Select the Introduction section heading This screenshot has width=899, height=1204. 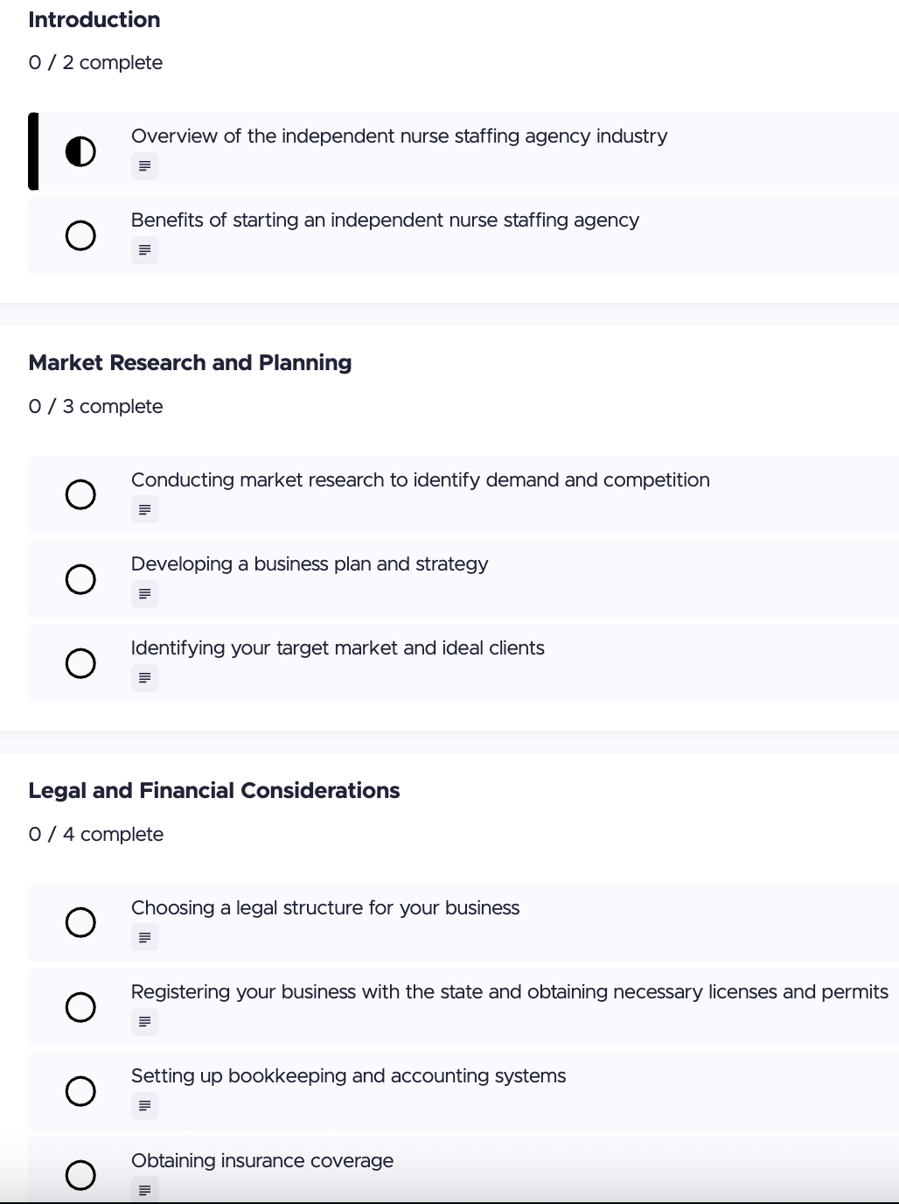94,20
